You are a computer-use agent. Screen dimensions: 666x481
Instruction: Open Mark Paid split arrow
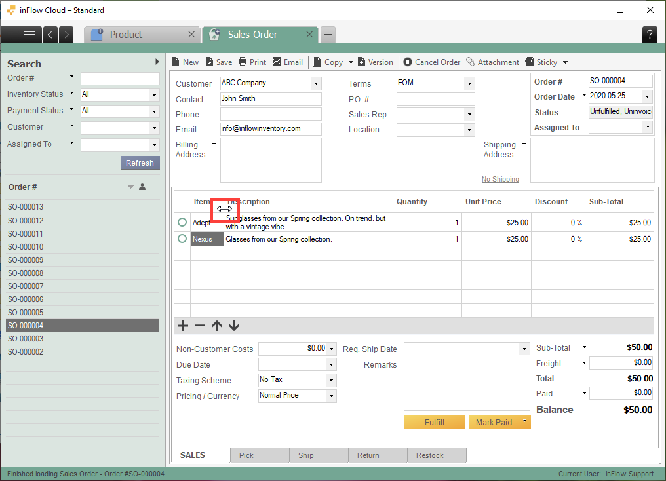coord(525,422)
